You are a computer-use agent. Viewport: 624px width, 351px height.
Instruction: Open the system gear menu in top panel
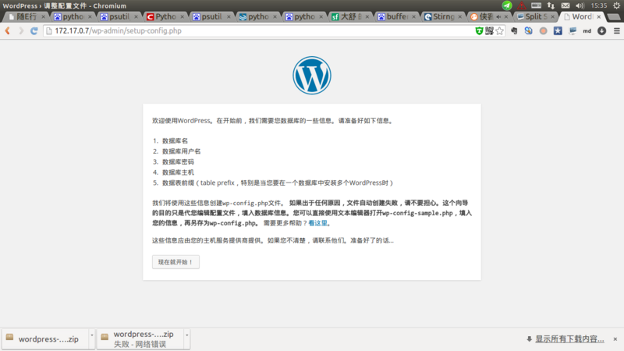(616, 5)
